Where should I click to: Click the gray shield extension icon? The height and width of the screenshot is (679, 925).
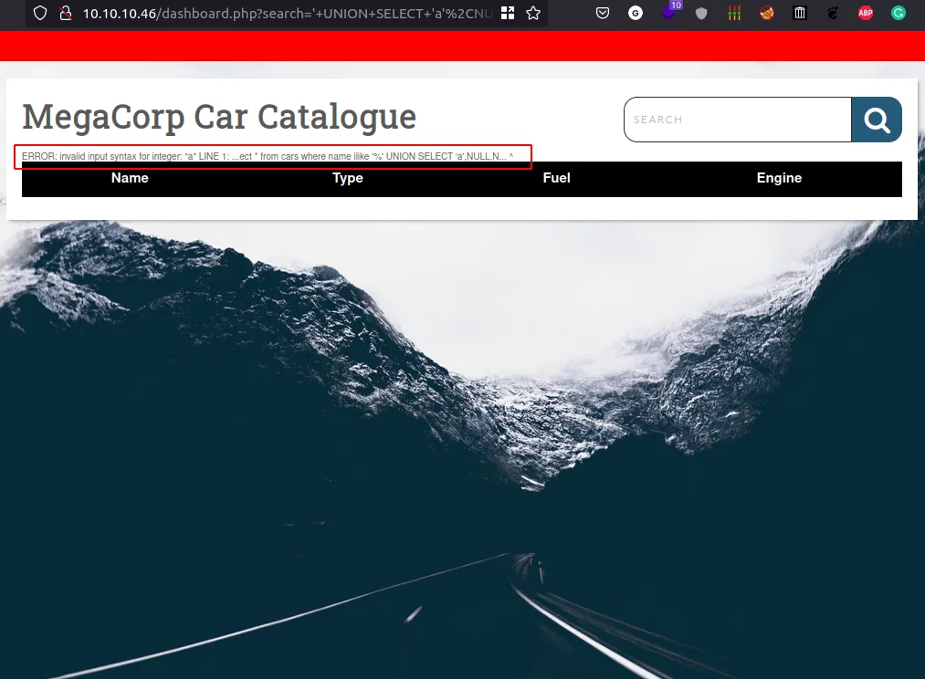(701, 14)
